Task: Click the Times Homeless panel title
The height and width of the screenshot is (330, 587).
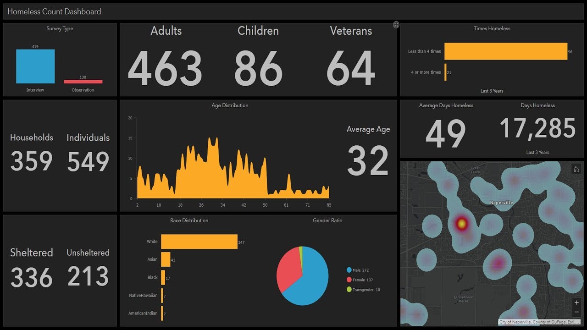Action: (x=492, y=28)
